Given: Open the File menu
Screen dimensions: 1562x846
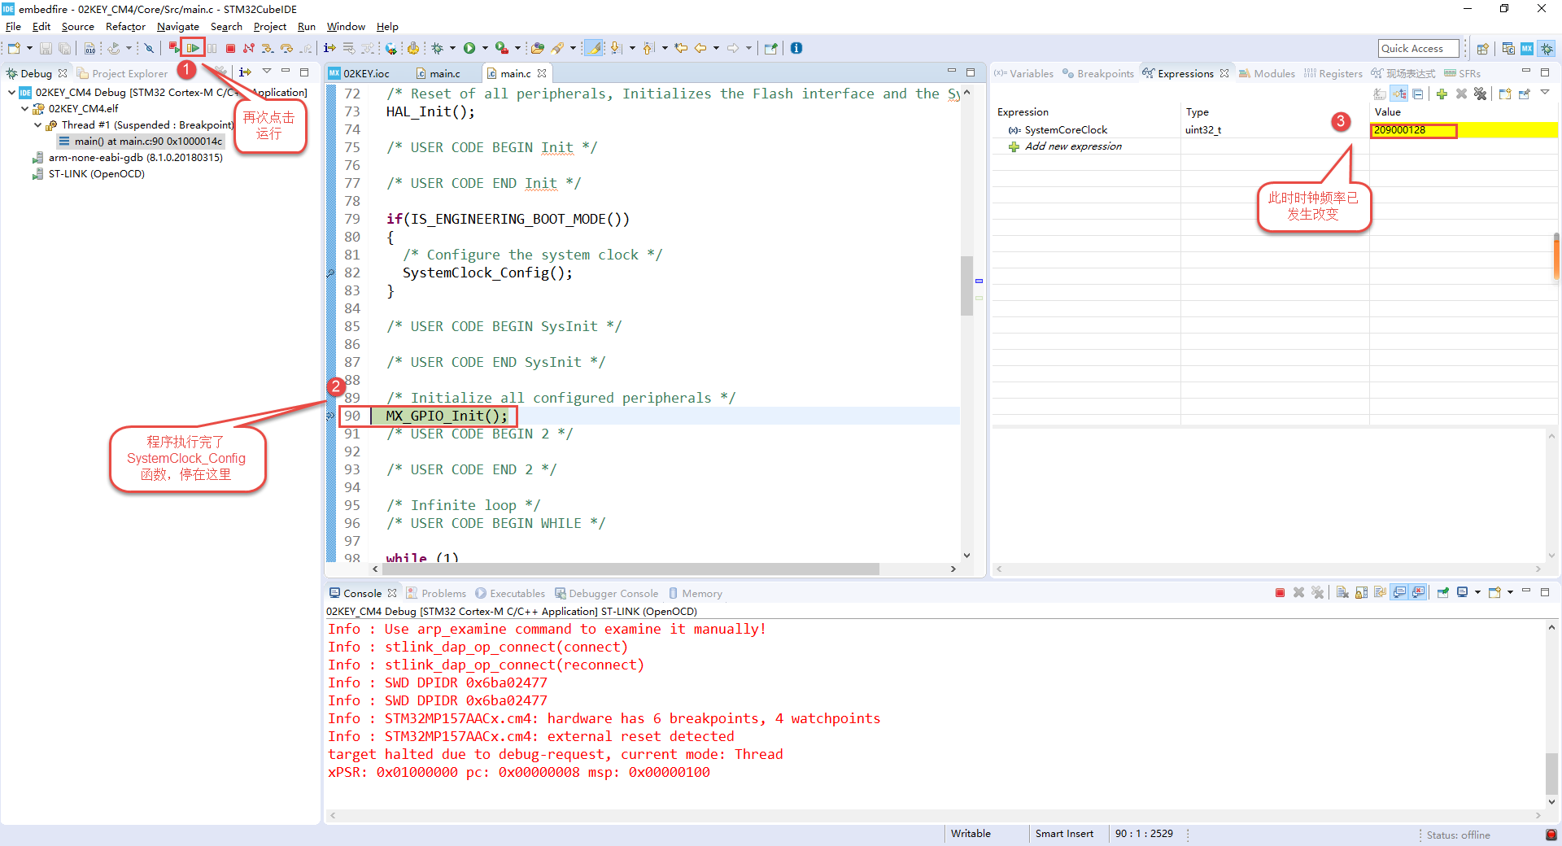Looking at the screenshot, I should pos(13,26).
